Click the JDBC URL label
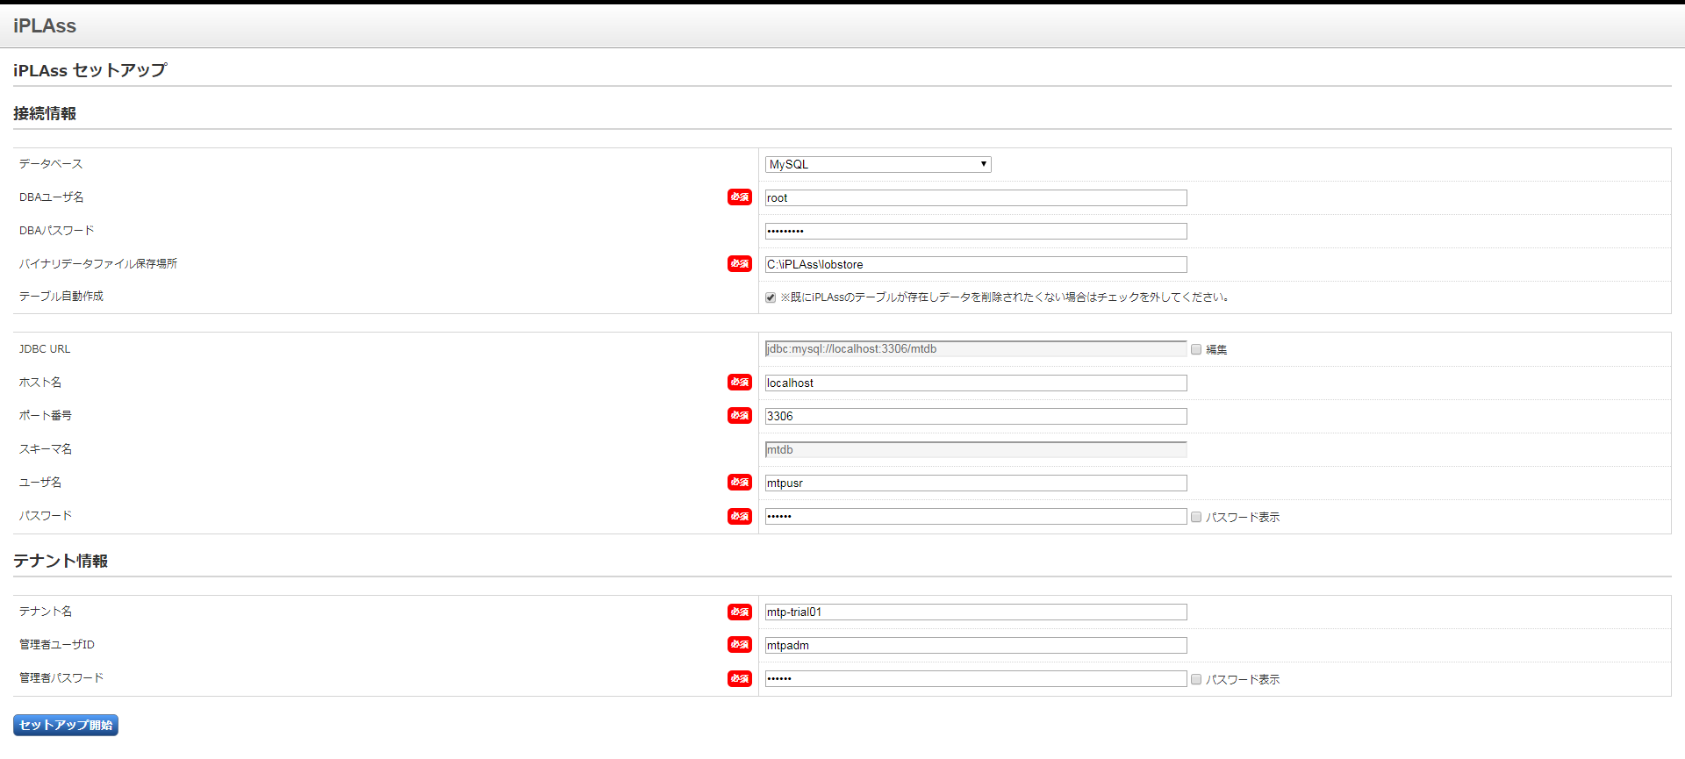 (x=45, y=349)
